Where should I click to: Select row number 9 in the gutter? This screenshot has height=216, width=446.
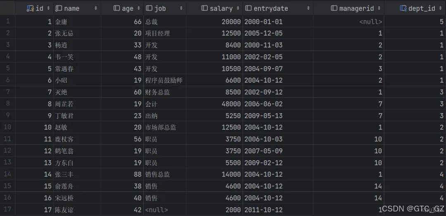point(8,116)
